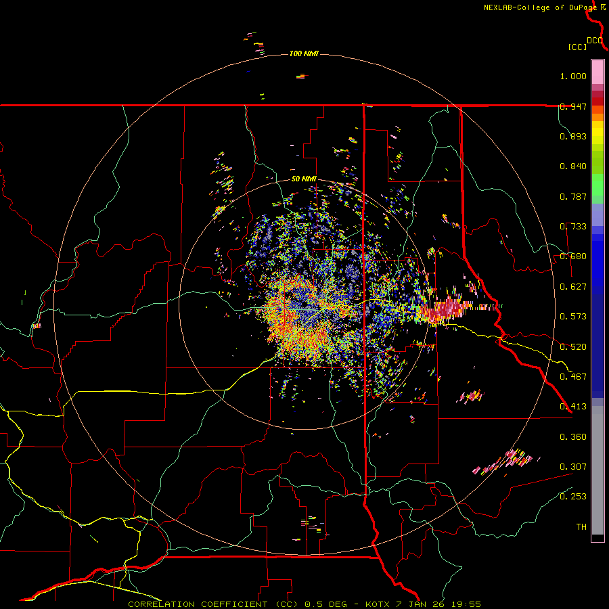This screenshot has height=609, width=609.
Task: Click the TH threshold label
Action: (x=581, y=527)
